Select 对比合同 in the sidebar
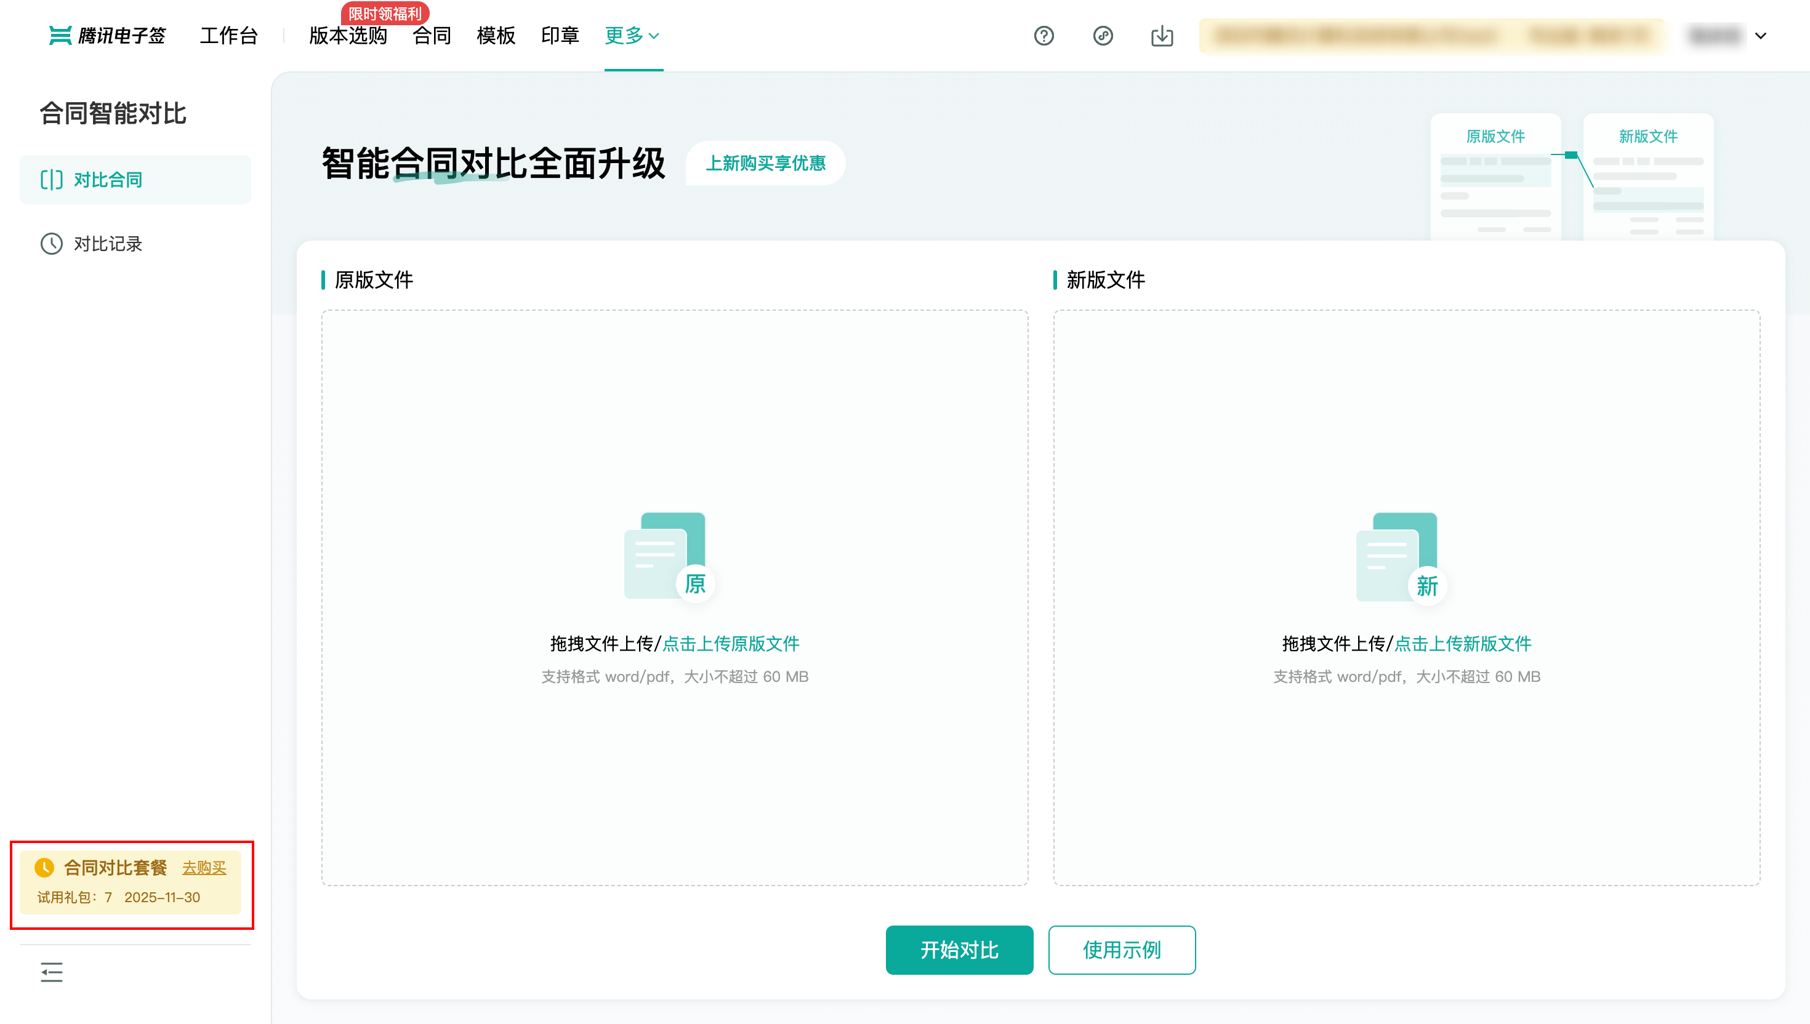Viewport: 1810px width, 1024px height. click(x=108, y=179)
